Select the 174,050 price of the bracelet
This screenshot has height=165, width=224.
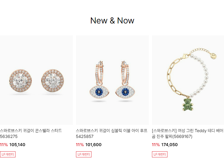click(x=169, y=145)
